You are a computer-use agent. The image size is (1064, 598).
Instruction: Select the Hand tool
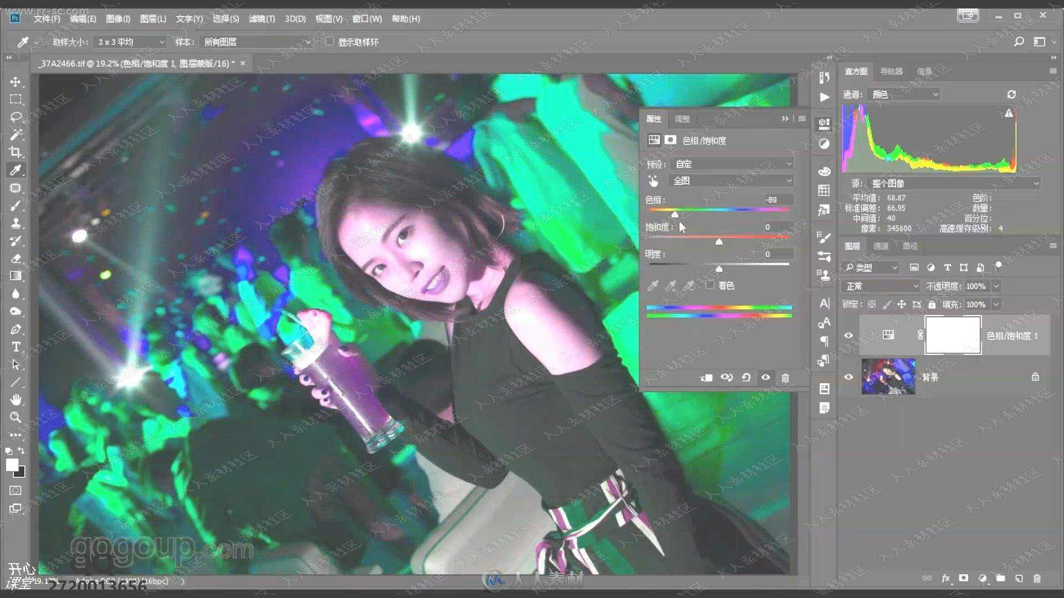pyautogui.click(x=16, y=400)
